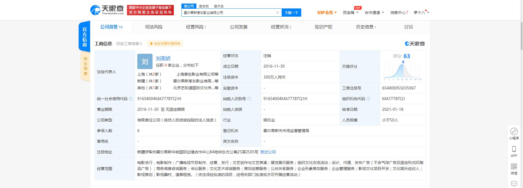Image resolution: width=523 pixels, height=188 pixels.
Task: Clear the search box with the X icon
Action: tap(277, 13)
